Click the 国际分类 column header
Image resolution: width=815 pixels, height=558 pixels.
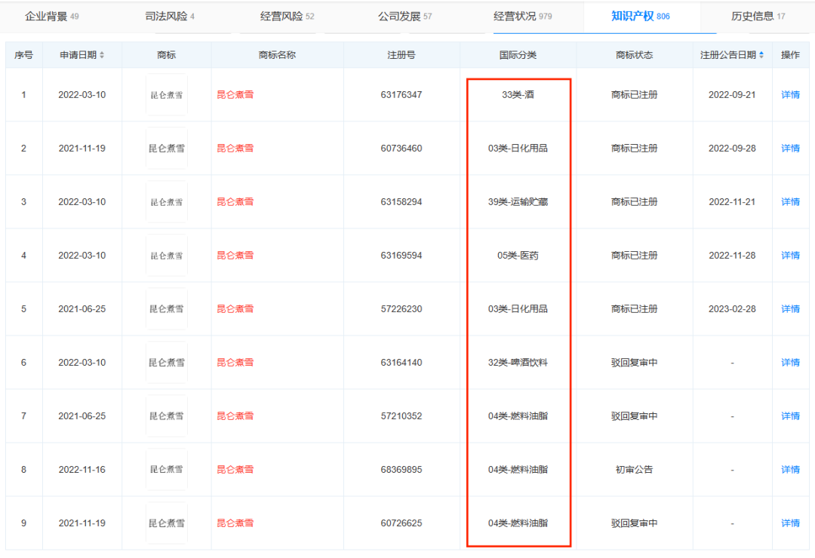pyautogui.click(x=518, y=55)
